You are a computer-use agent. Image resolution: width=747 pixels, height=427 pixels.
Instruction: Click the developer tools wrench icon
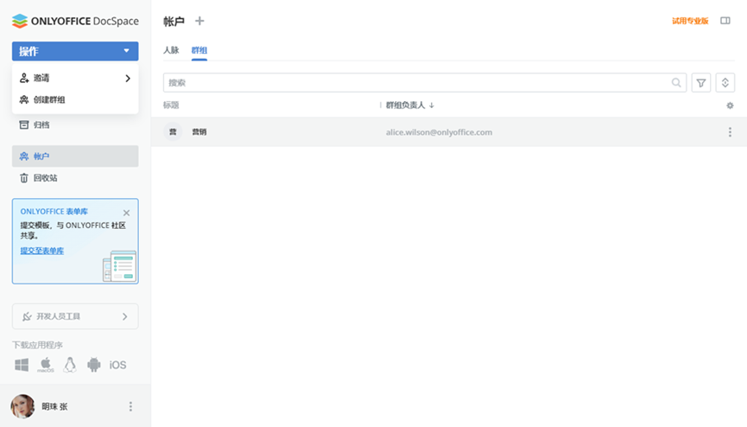tap(27, 316)
